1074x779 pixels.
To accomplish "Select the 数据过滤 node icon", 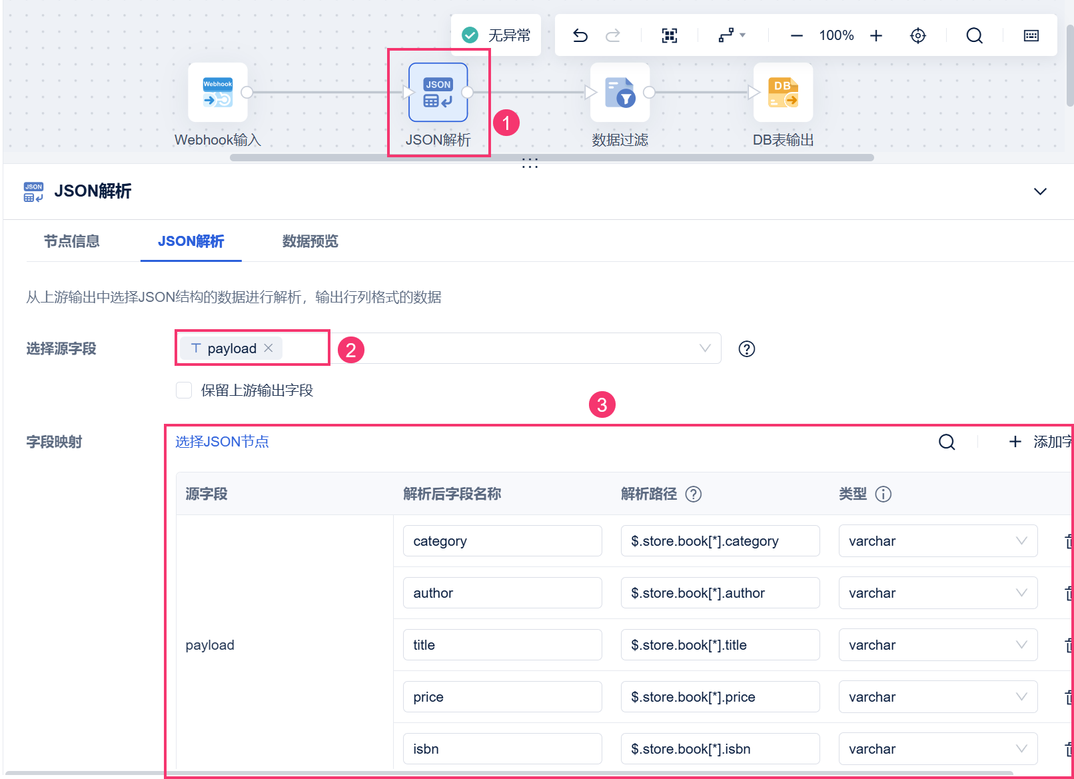I will point(620,92).
